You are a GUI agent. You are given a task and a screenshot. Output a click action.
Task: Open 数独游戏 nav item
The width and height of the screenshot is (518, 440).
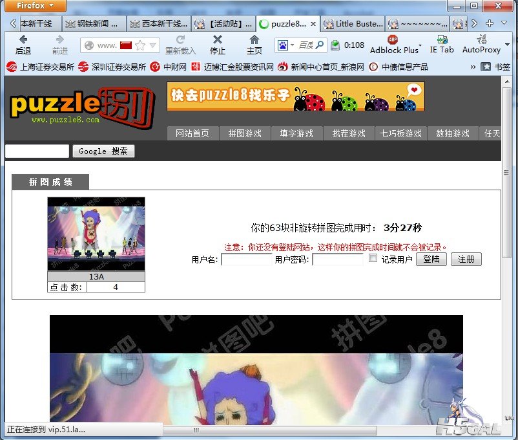453,133
